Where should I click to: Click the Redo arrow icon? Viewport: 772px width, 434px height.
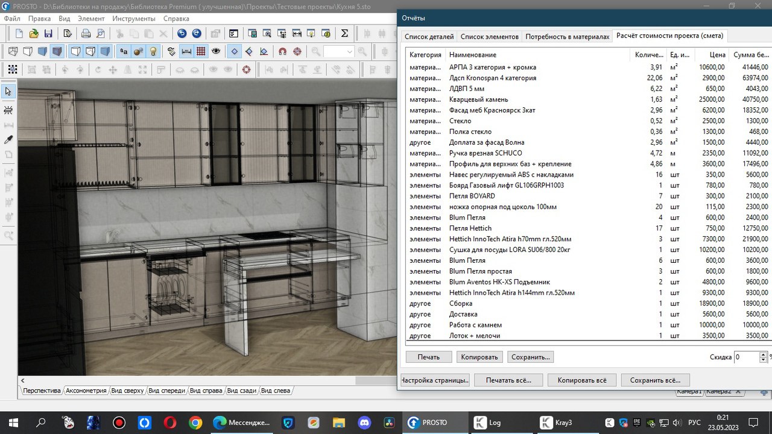[196, 34]
